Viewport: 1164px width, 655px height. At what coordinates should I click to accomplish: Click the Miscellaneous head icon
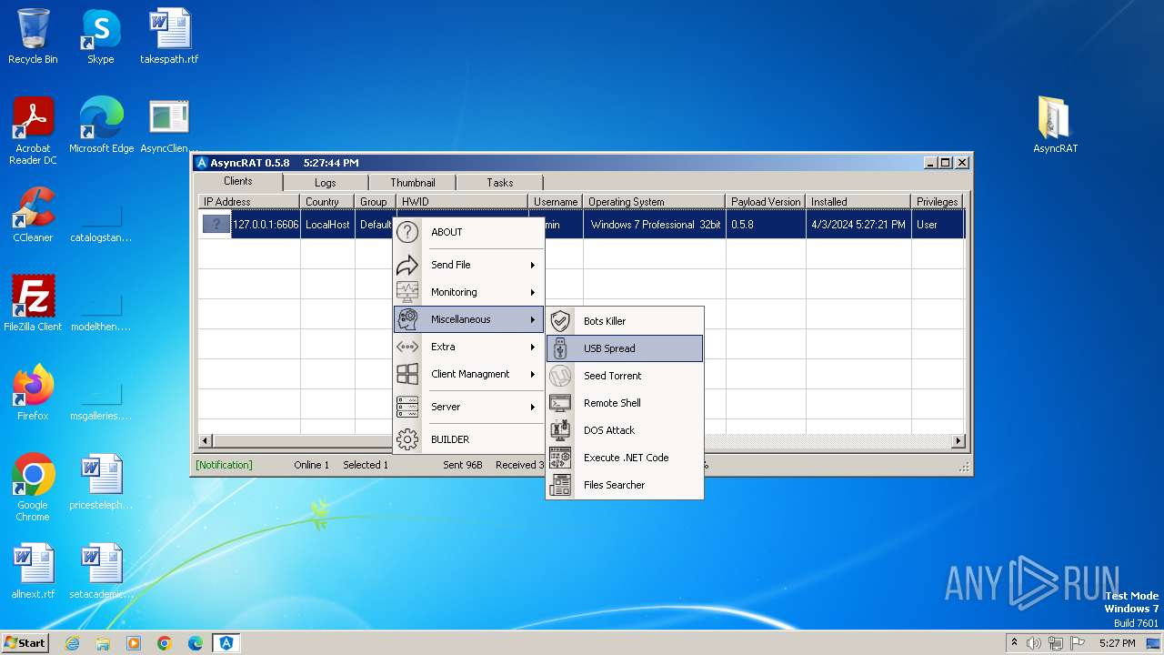tap(407, 319)
